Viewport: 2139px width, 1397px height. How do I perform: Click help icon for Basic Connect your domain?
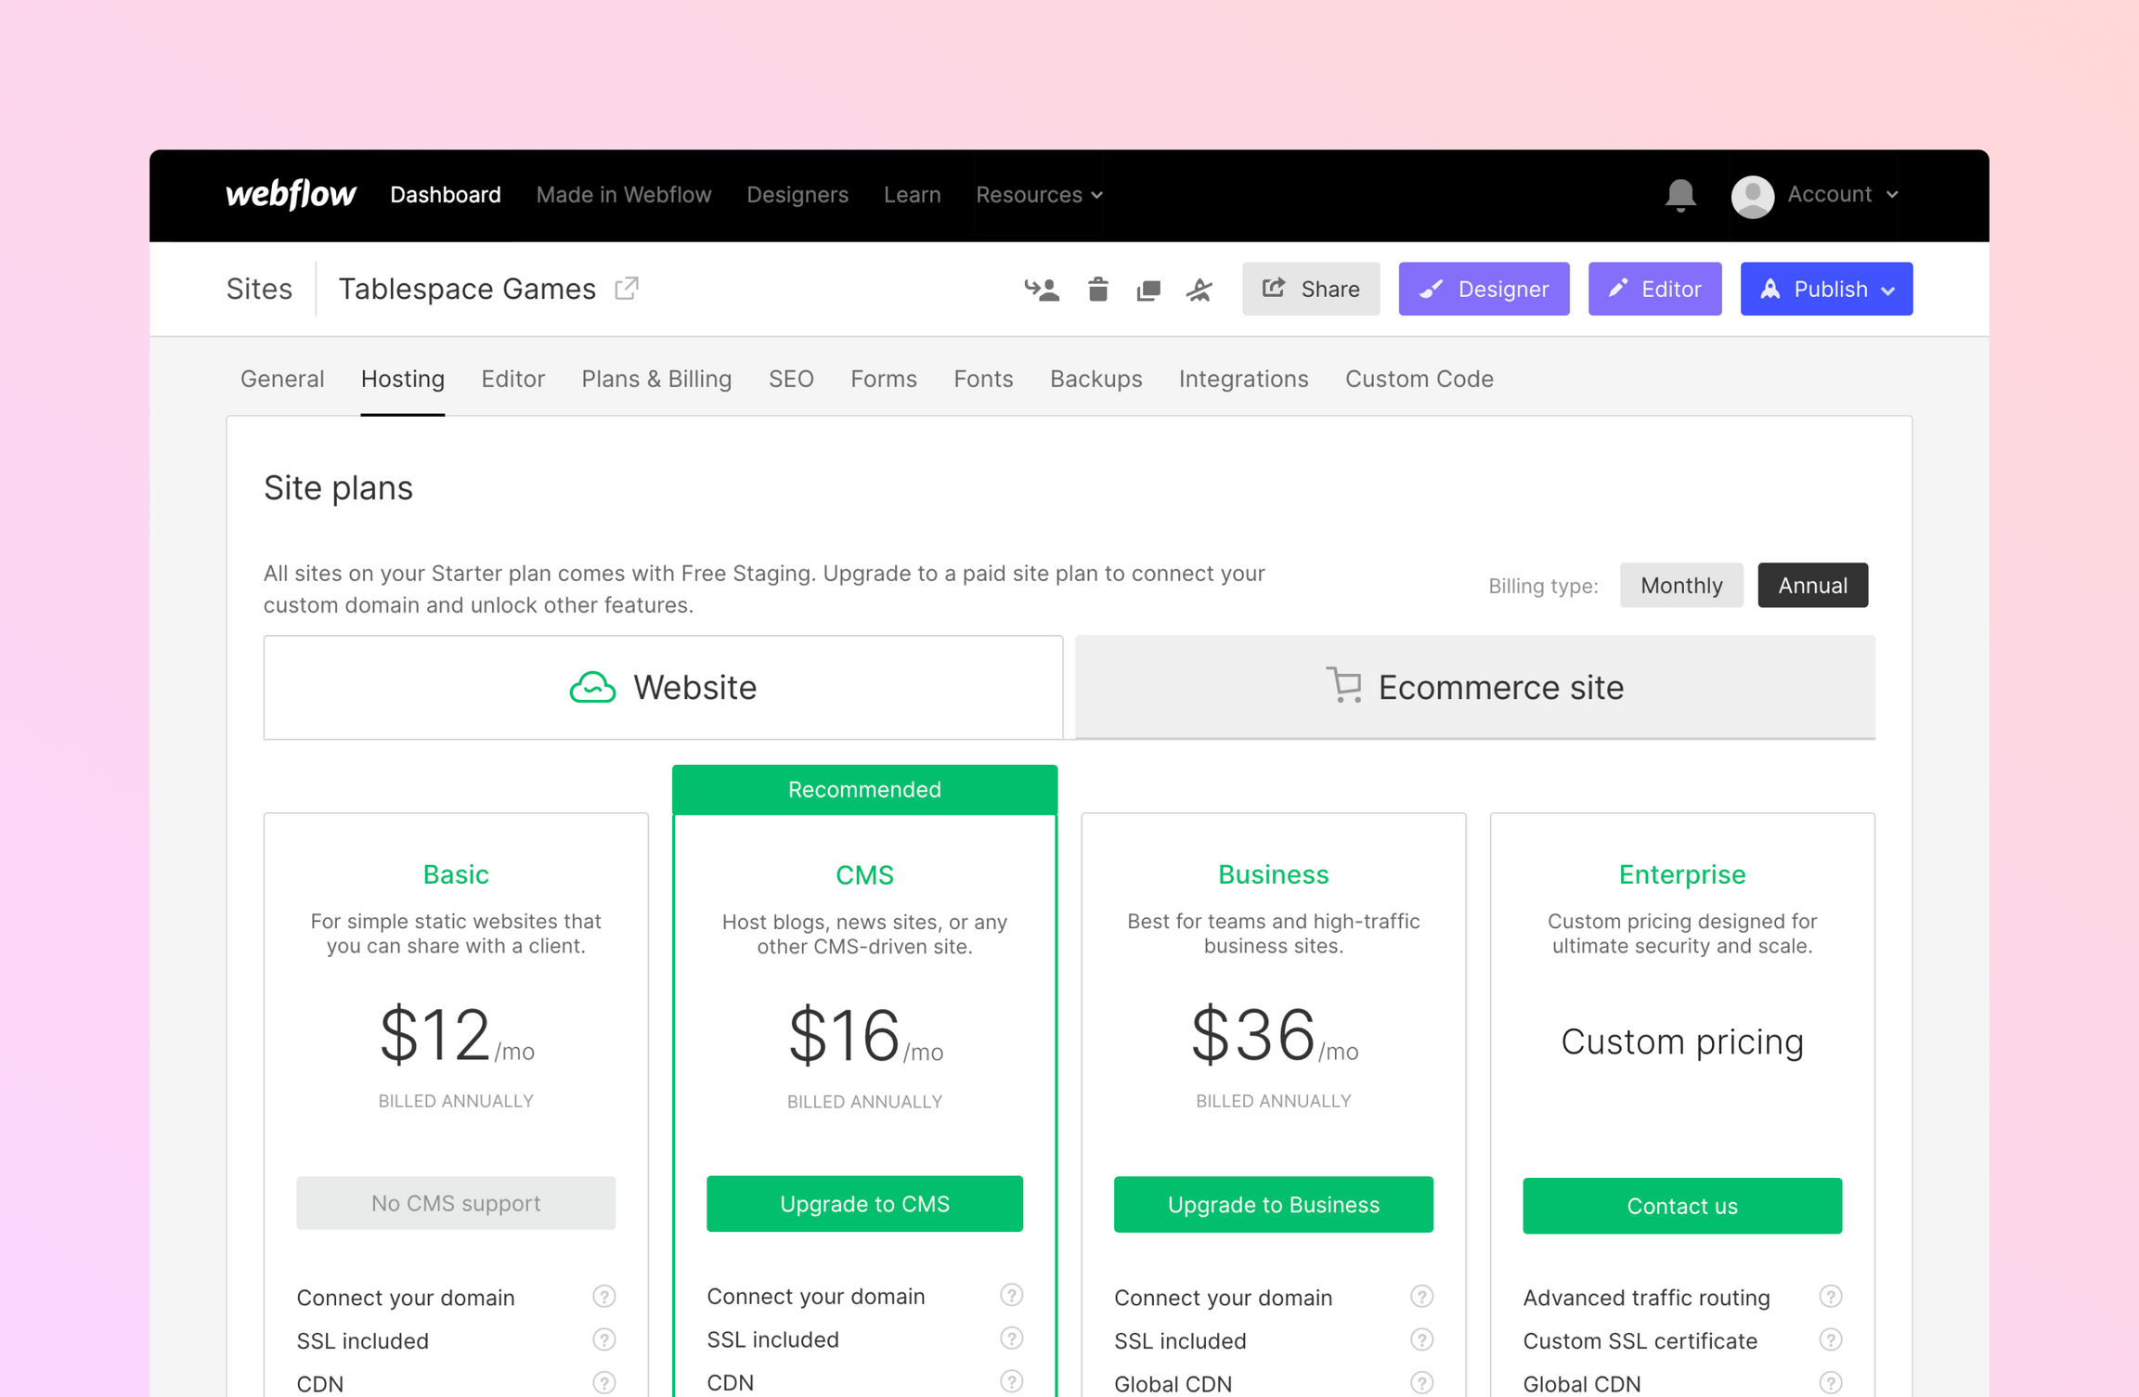coord(604,1296)
